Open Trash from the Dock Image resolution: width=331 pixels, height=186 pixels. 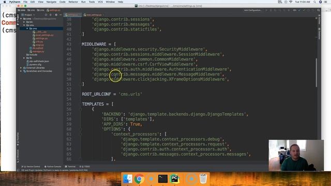click(x=203, y=179)
